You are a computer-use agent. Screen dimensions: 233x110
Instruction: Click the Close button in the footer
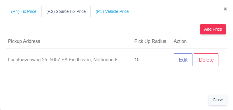[218, 100]
